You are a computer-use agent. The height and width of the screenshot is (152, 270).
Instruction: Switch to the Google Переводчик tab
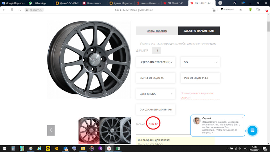point(13,3)
